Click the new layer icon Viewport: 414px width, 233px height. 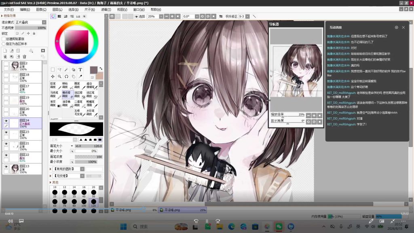click(x=5, y=51)
